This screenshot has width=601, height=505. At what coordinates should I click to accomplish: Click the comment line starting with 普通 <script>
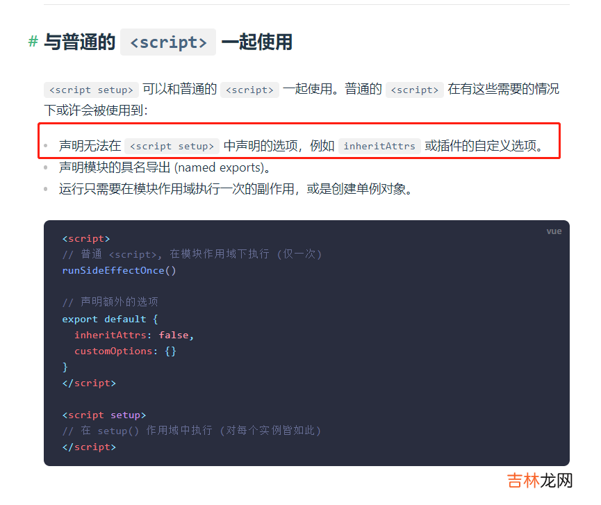point(192,254)
